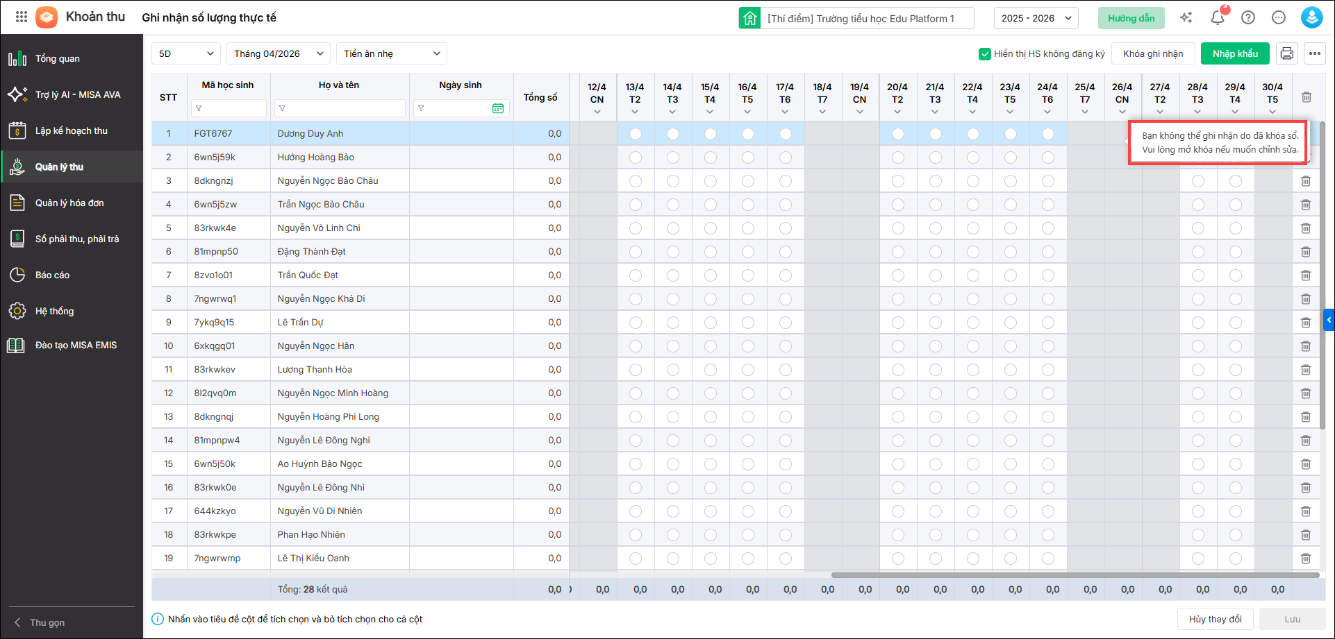
Task: Go to Báo cáo in sidebar
Action: [53, 275]
